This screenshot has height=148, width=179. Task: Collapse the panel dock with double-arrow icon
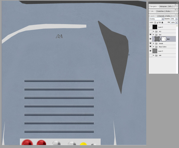tap(177, 3)
